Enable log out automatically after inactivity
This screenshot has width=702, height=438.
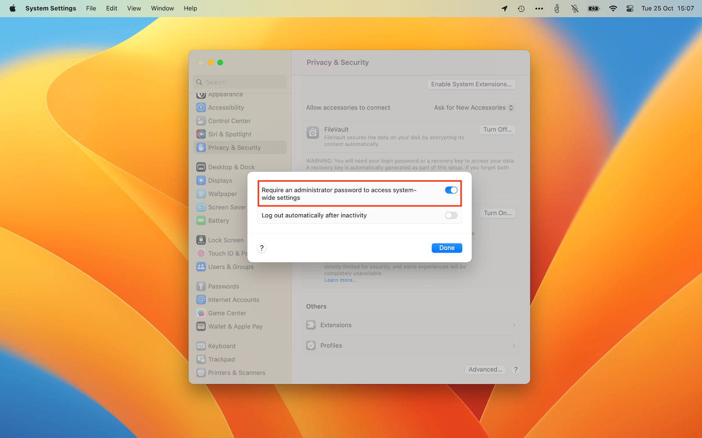tap(451, 215)
